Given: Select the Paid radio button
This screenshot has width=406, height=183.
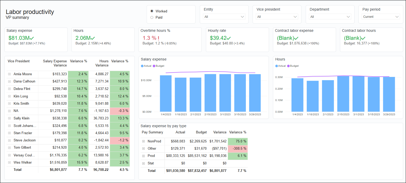Looking at the screenshot, I should [152, 18].
